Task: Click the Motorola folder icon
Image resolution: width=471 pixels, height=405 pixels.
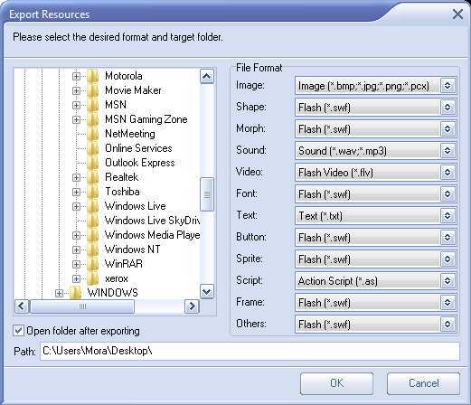Action: click(92, 76)
